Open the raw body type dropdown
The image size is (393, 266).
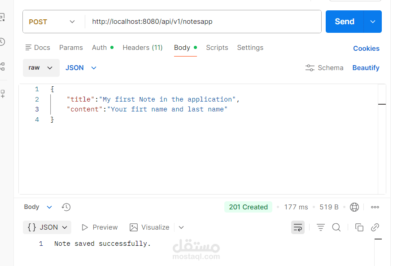pos(41,68)
